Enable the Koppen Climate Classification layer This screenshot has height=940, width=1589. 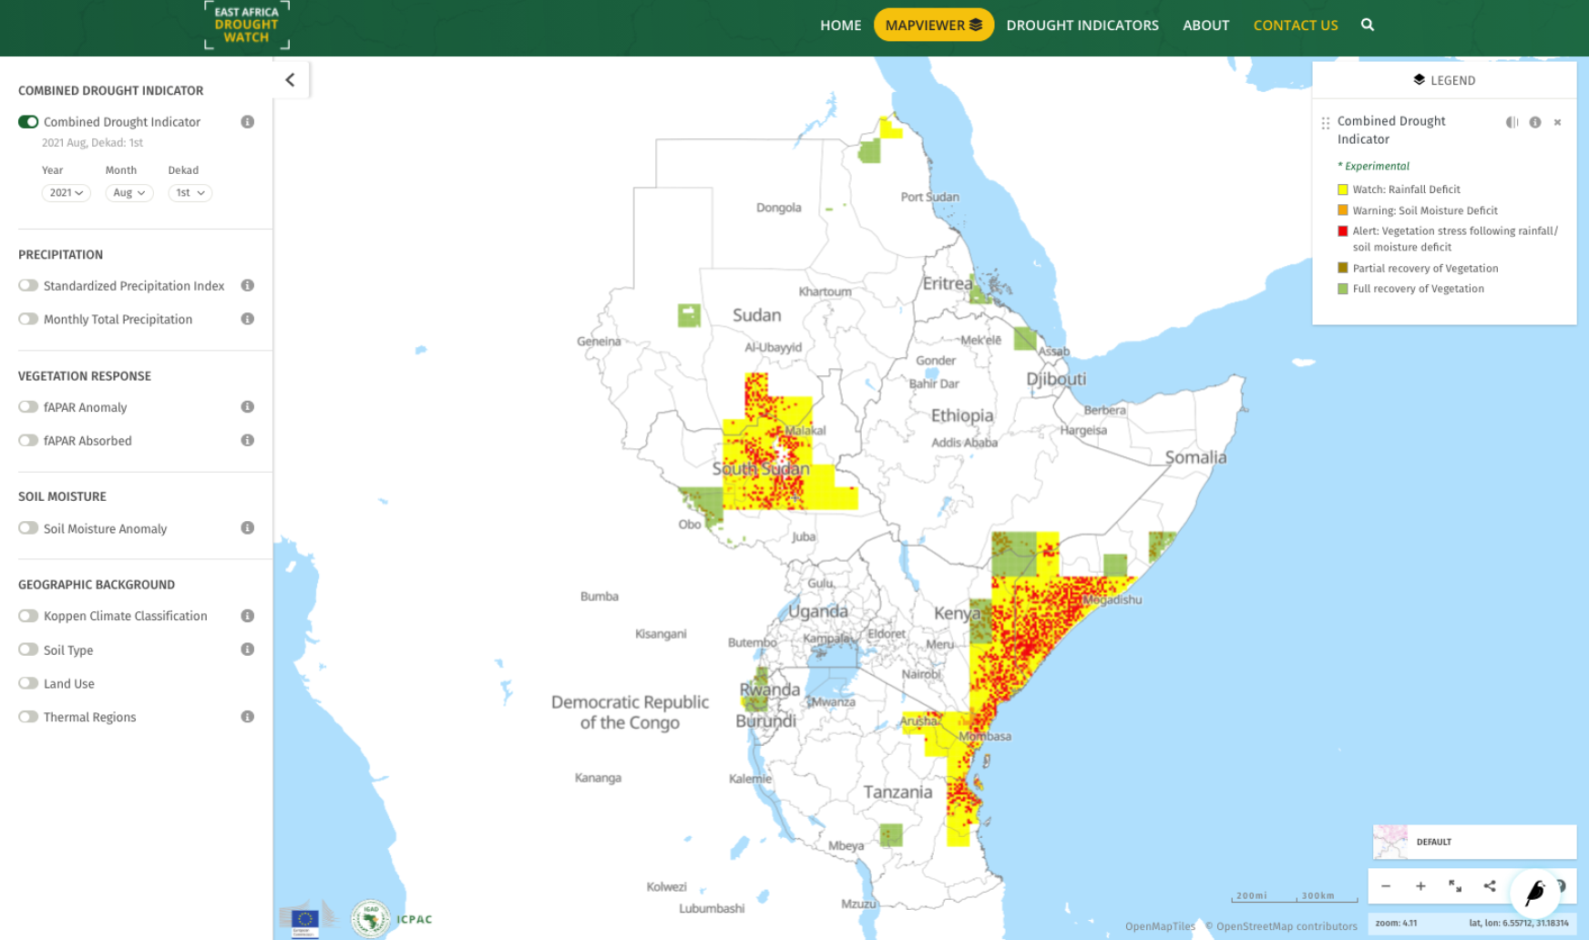[28, 616]
